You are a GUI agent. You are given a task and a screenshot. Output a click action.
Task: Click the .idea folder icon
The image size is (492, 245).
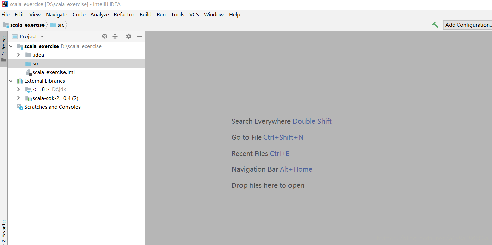pos(28,55)
